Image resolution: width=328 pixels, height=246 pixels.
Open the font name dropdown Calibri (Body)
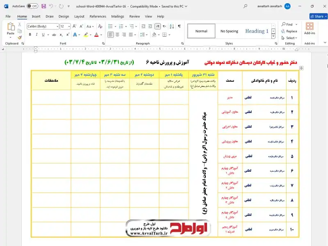pyautogui.click(x=57, y=27)
